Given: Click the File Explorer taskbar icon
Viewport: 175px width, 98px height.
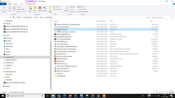Looking at the screenshot, I should coord(53,96).
